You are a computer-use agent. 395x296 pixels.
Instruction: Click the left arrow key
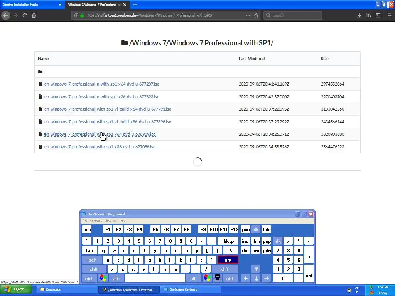[x=246, y=279]
